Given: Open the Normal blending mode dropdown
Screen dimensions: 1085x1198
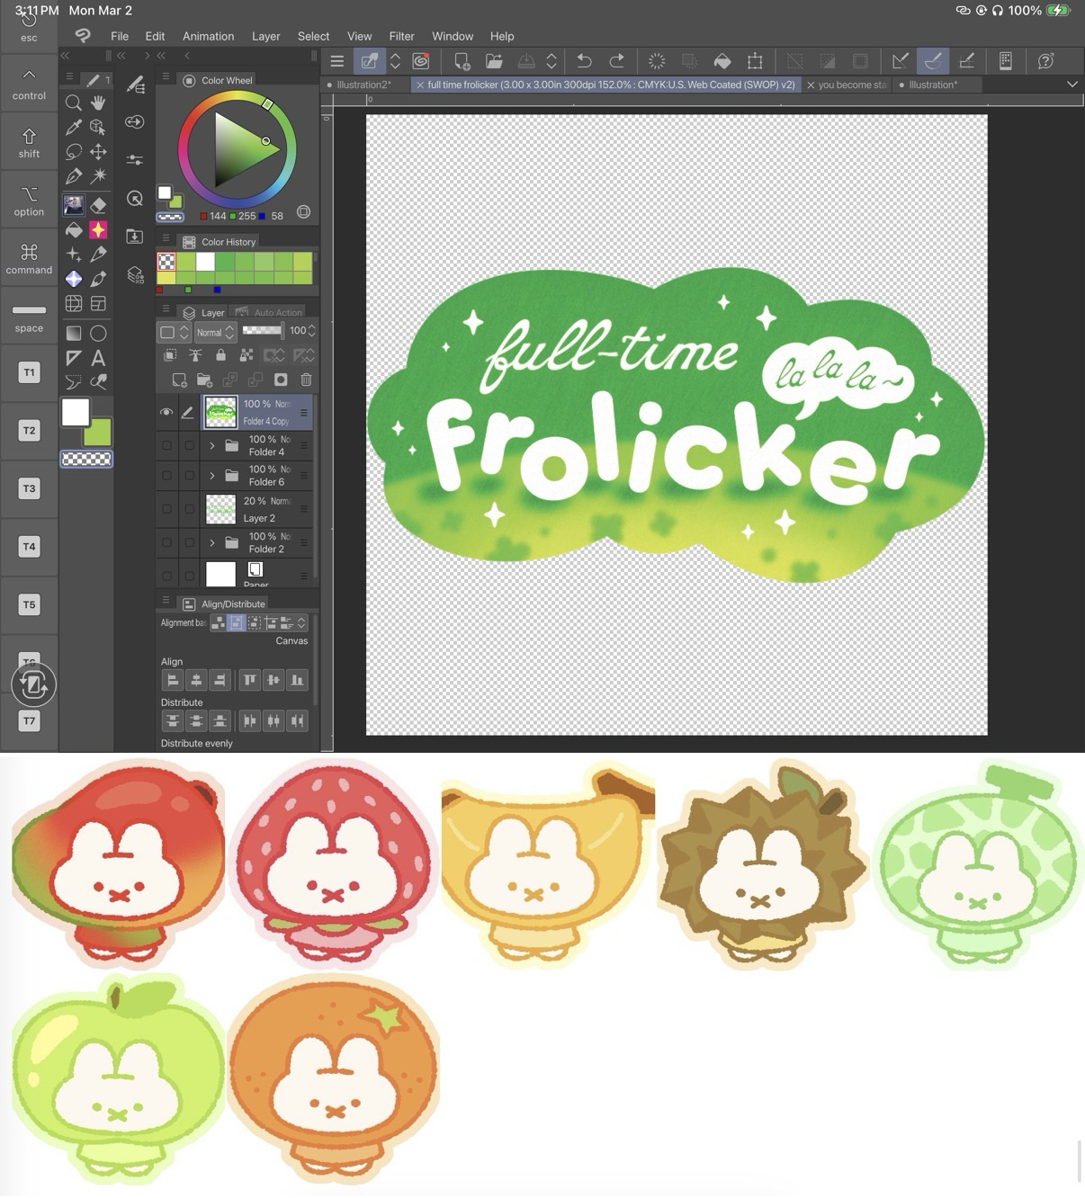Looking at the screenshot, I should coord(215,332).
